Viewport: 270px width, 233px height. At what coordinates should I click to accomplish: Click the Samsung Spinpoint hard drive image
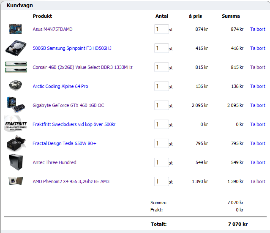[x=16, y=48]
